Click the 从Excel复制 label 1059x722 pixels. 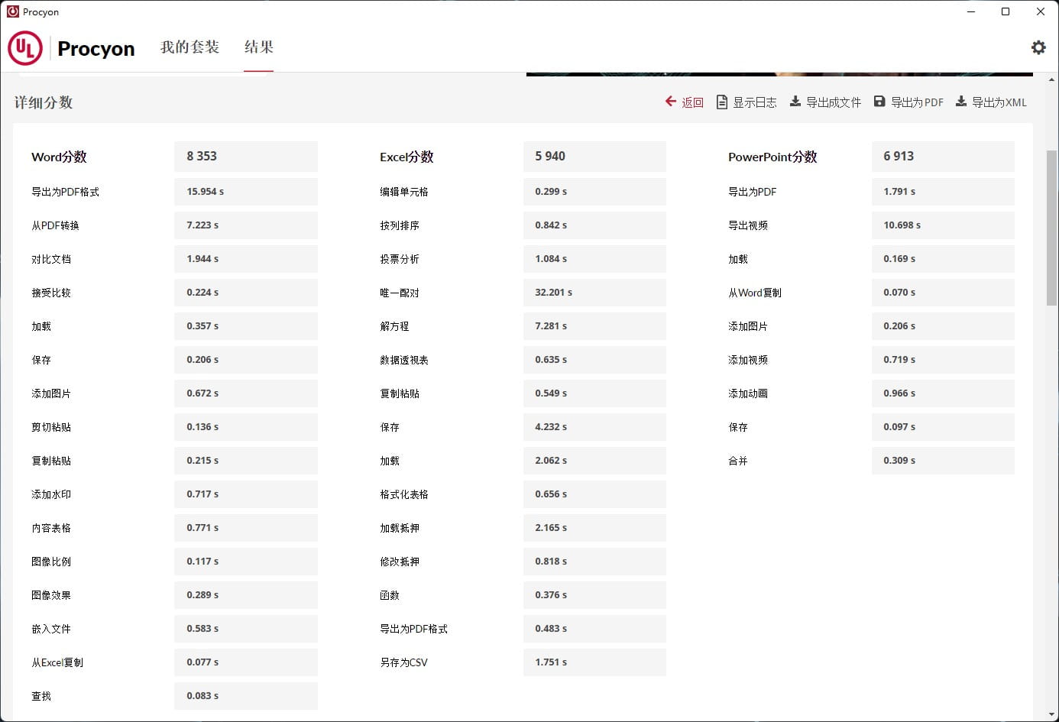(57, 662)
